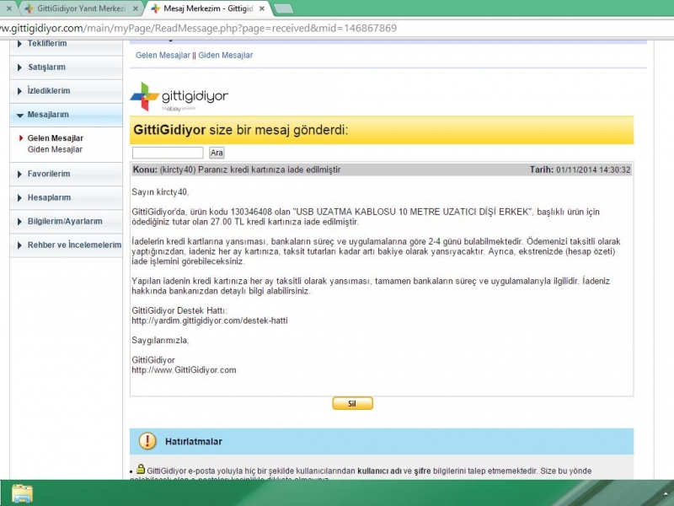
Task: Switch to the GittiGidiyor Yanıt Merkezi tab
Action: (x=81, y=8)
